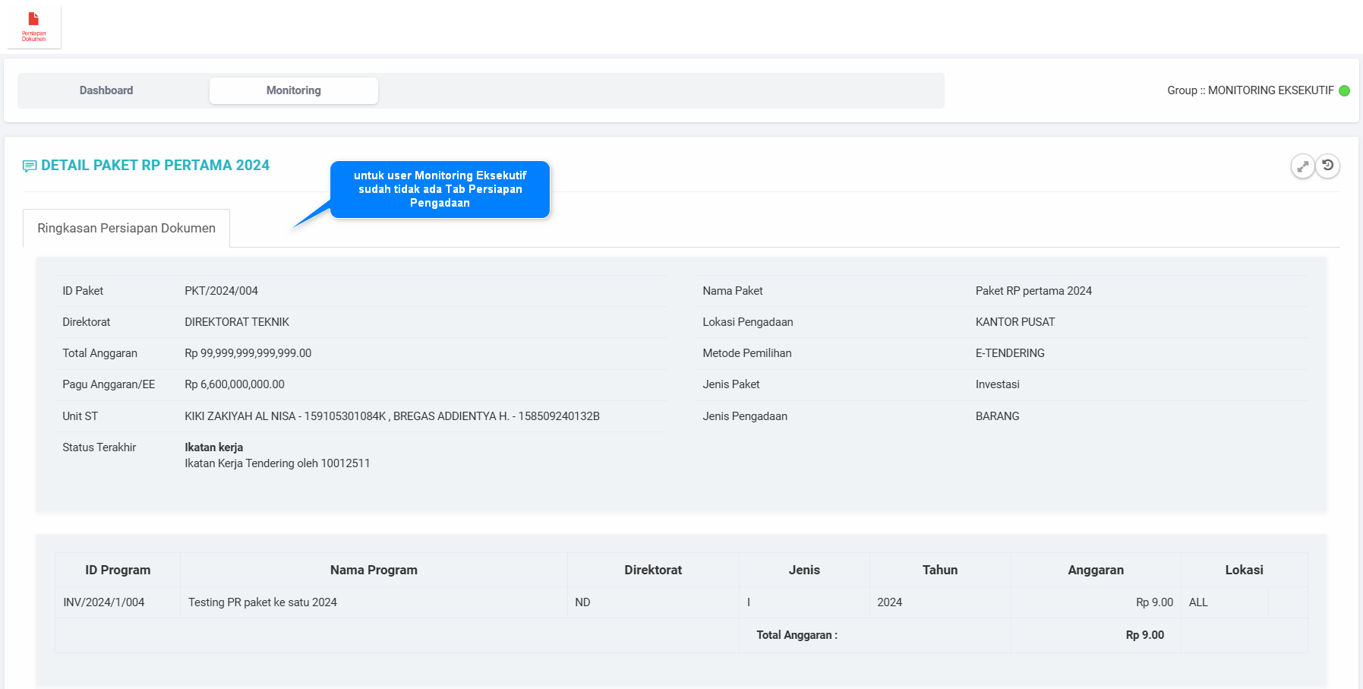The width and height of the screenshot is (1363, 689).
Task: Click the Nama Program column header
Action: (x=374, y=570)
